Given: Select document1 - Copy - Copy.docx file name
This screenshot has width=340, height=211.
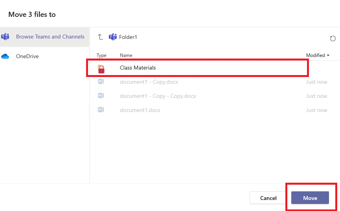Looking at the screenshot, I should 158,96.
